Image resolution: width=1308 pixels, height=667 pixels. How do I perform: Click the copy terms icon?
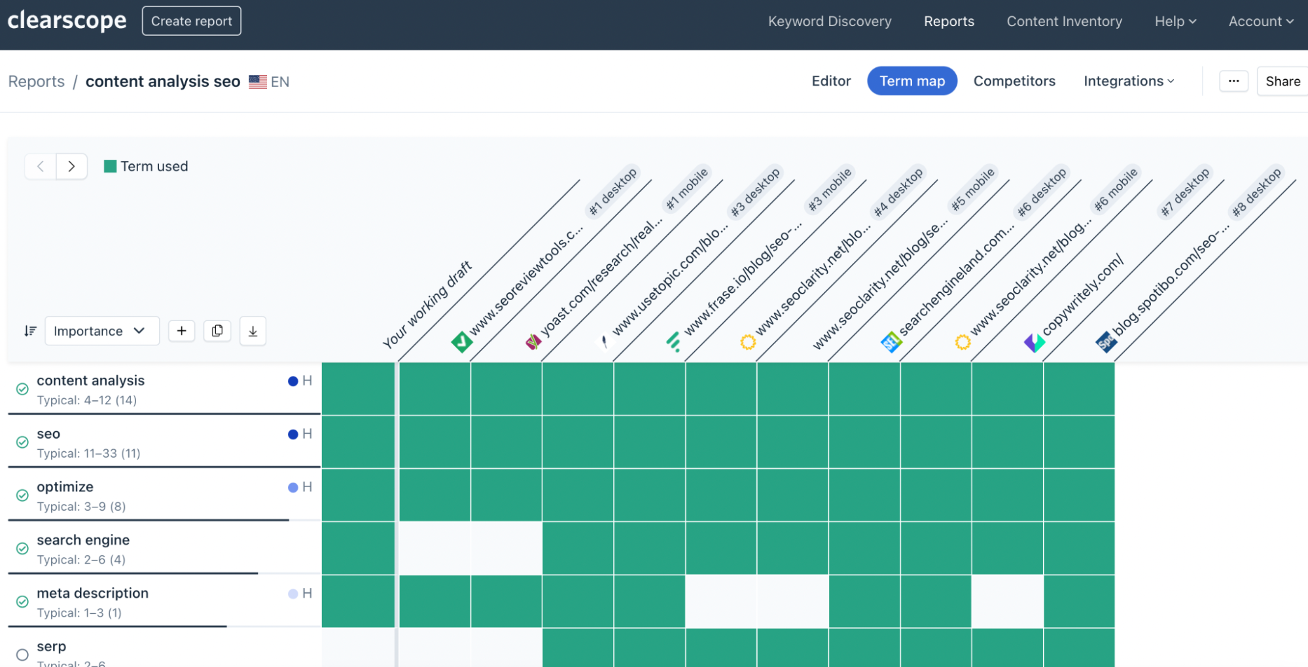[x=217, y=330]
